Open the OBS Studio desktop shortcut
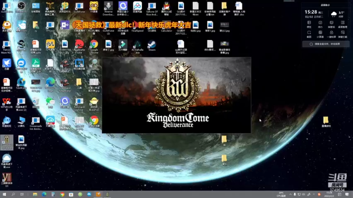Screen dimensions: 353x198 [21, 7]
